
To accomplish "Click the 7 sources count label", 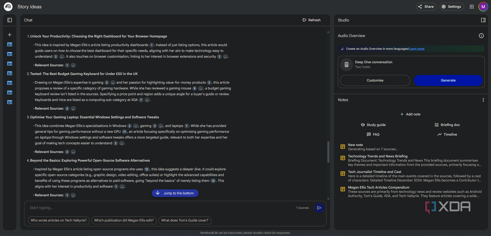I will point(302,208).
